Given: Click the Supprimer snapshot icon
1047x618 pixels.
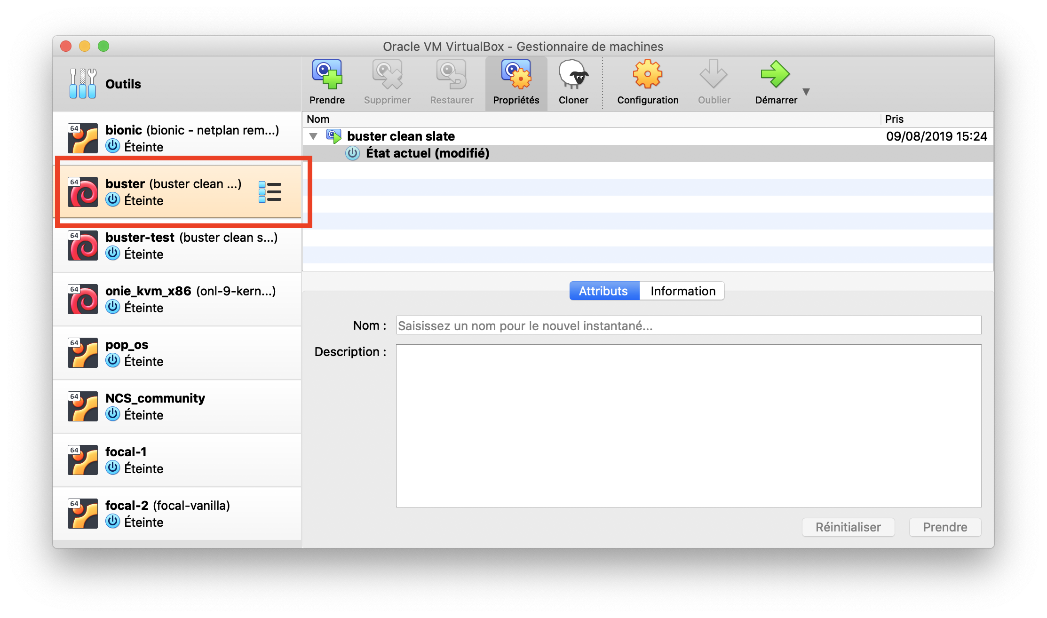Looking at the screenshot, I should click(387, 75).
